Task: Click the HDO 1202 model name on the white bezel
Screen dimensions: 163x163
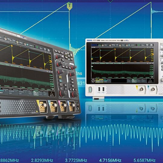Action: [96, 40]
